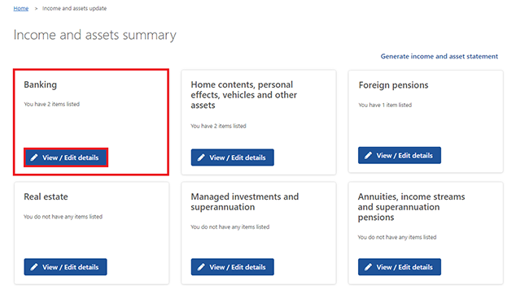
Task: Open Managed investments View / Edit details
Action: [233, 267]
